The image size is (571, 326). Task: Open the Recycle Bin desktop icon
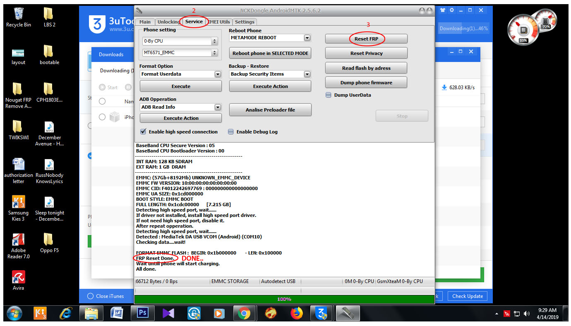(19, 17)
